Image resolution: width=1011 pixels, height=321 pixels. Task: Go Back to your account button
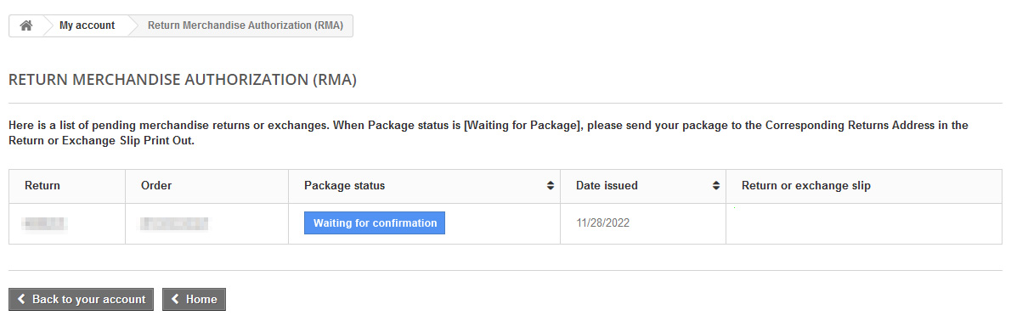pos(82,299)
